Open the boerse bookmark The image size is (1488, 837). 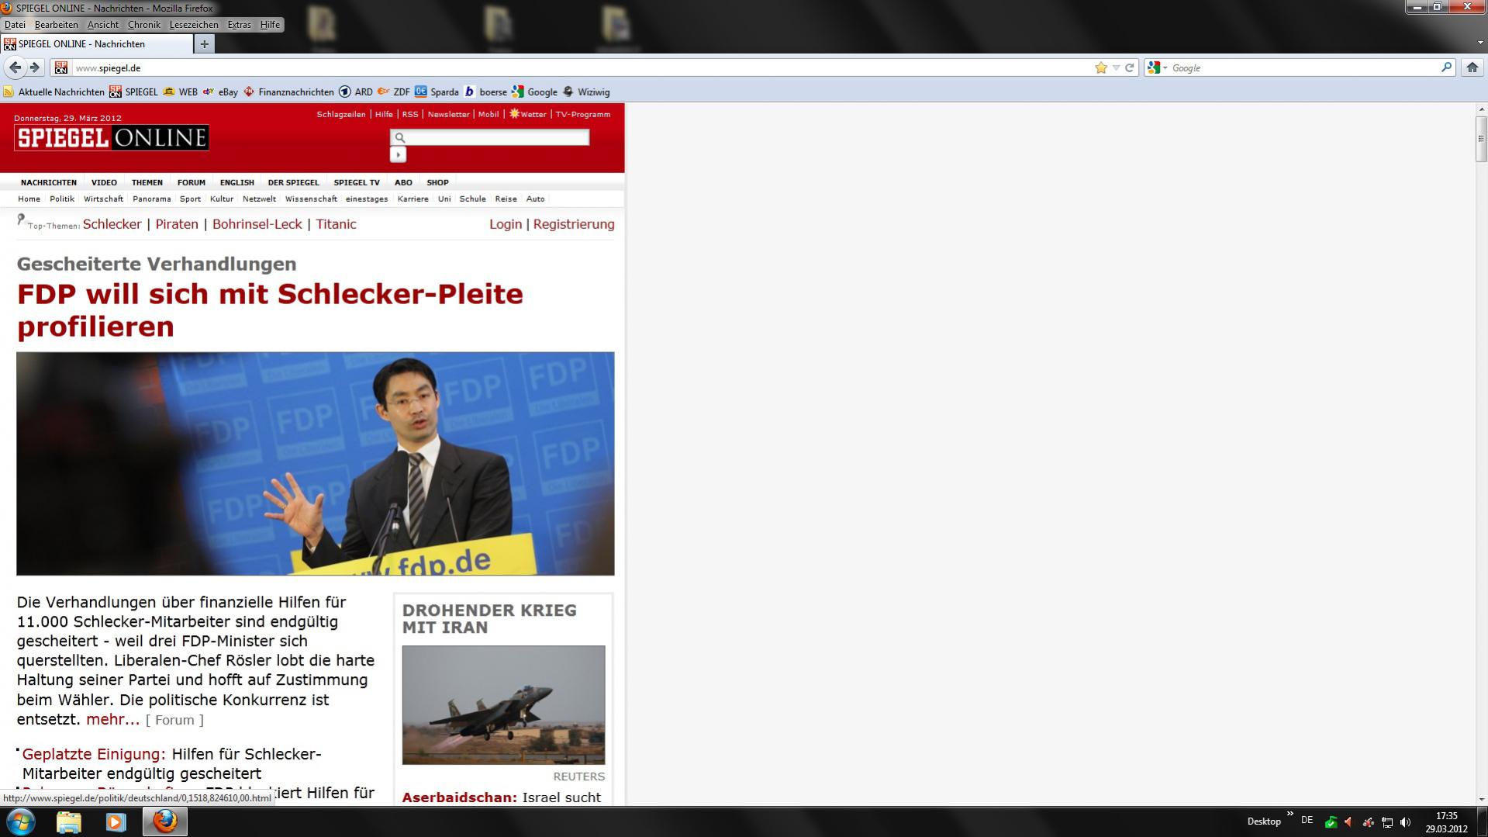[x=485, y=92]
